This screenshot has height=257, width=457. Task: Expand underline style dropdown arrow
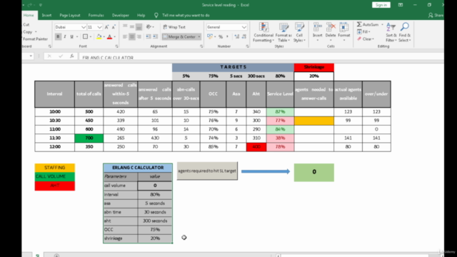tap(77, 36)
